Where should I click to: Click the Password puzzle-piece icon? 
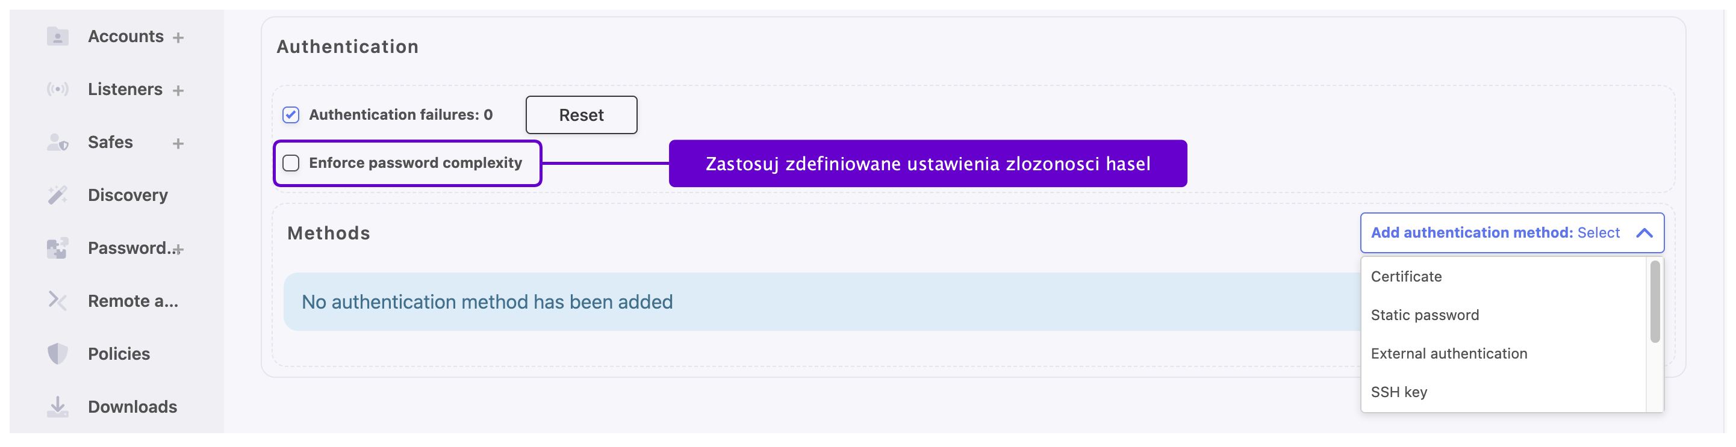point(58,248)
